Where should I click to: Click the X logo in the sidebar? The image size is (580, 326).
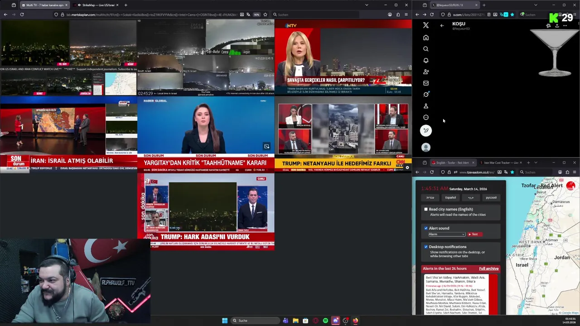[x=425, y=25]
